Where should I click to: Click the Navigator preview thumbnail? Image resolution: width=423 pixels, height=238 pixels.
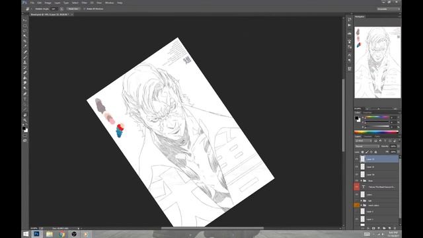pyautogui.click(x=377, y=62)
